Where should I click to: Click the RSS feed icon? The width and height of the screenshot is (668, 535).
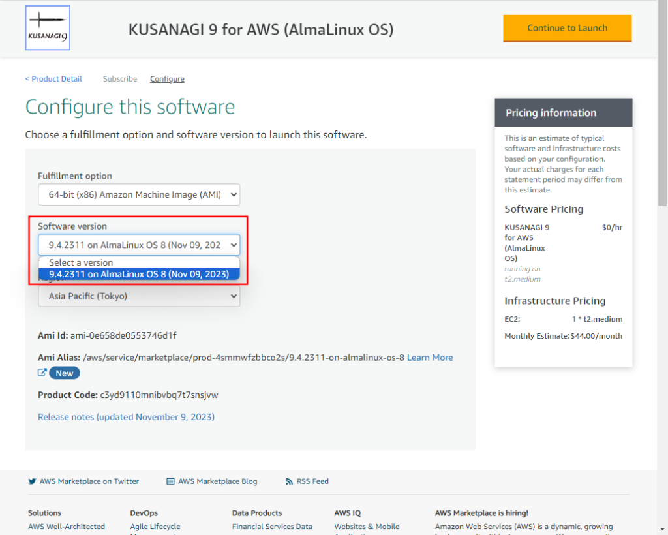click(x=289, y=481)
